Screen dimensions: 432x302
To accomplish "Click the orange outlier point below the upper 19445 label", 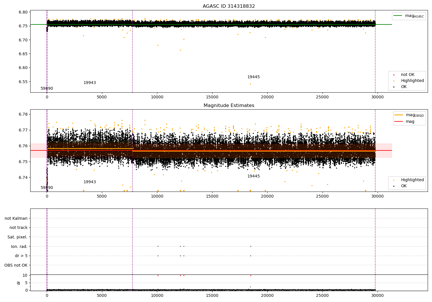I will pyautogui.click(x=250, y=84).
